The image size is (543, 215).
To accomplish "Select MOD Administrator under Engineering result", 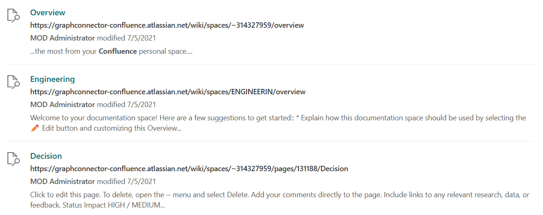I will coord(63,105).
